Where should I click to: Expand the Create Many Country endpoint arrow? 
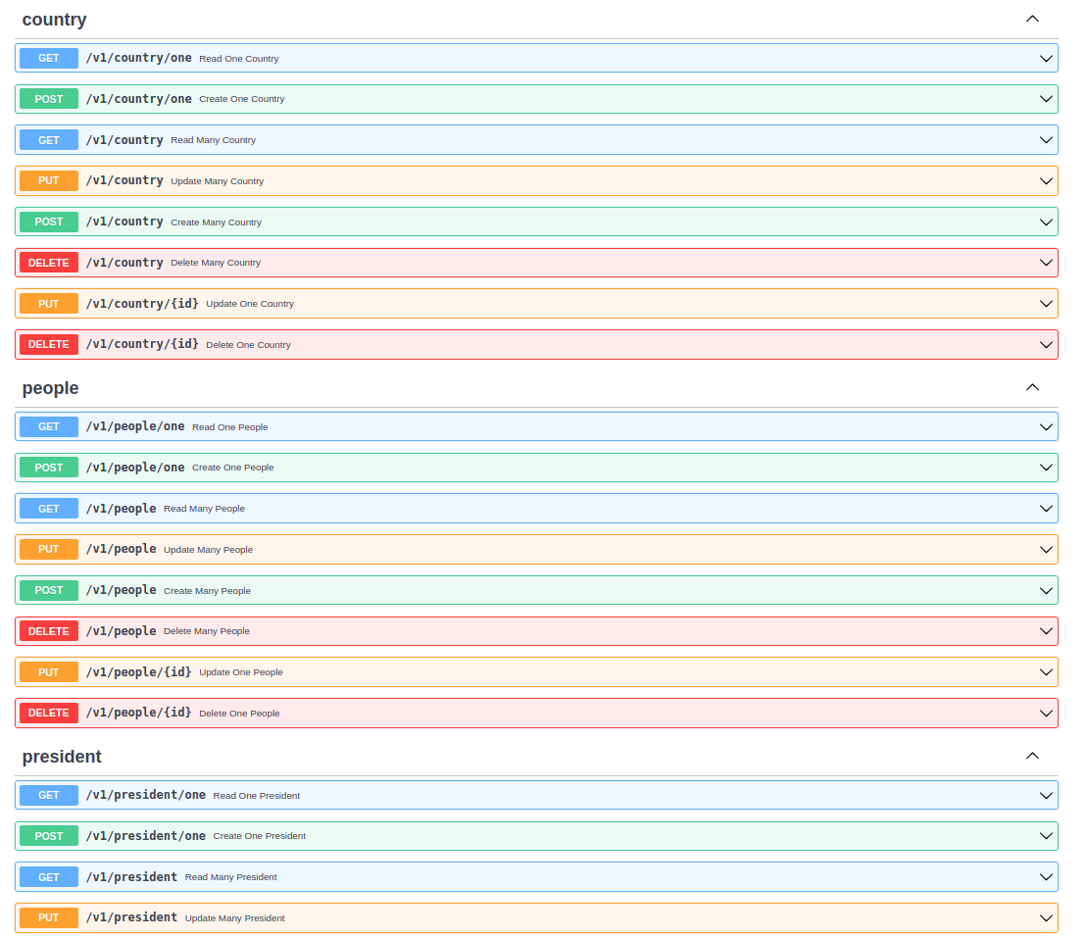coord(1046,222)
